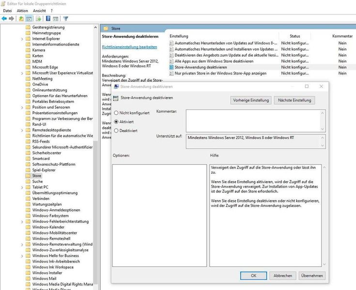Click the tree pane scroll up arrow
The width and height of the screenshot is (356, 290).
tap(95, 28)
